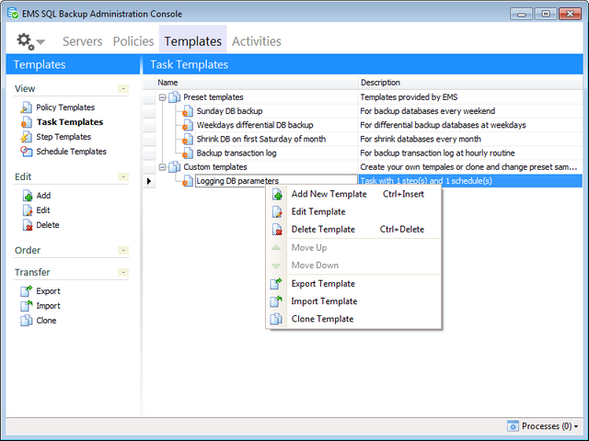Click the Import Template menu icon
This screenshot has height=441, width=589.
click(x=276, y=301)
